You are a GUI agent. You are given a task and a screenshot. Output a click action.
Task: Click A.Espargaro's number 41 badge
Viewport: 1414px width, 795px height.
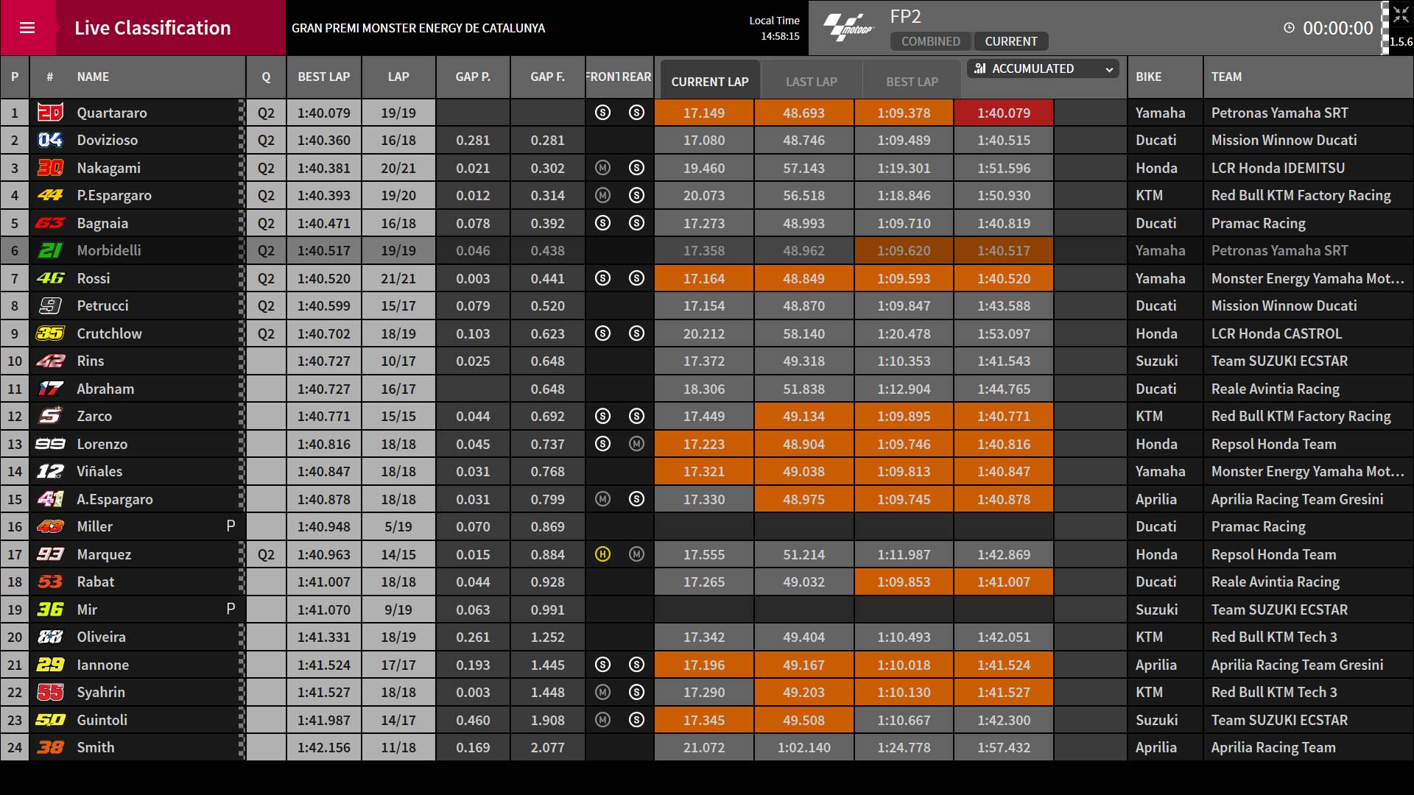[50, 499]
